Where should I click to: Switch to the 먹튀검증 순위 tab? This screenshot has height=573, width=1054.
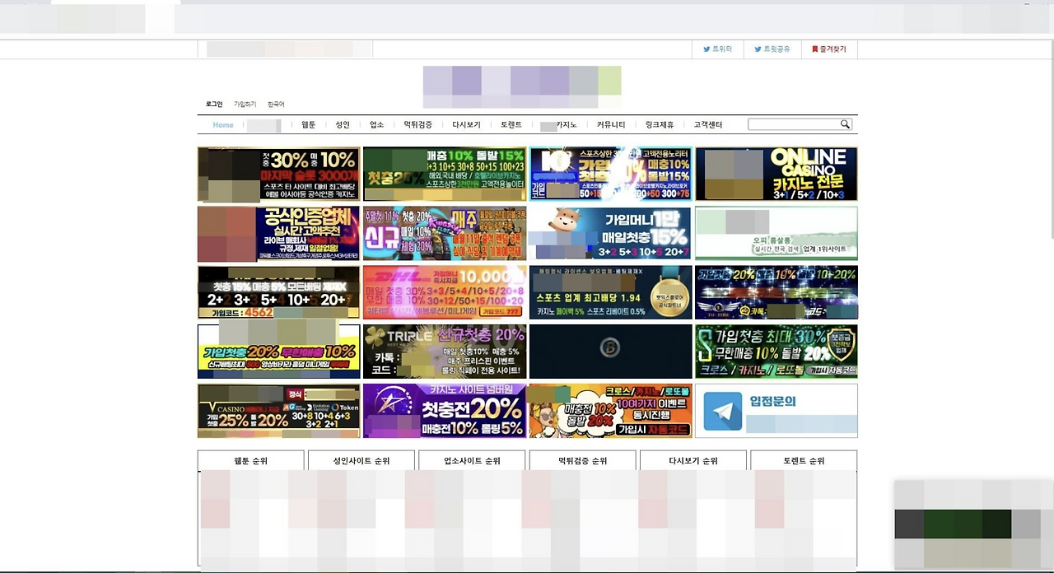[582, 461]
